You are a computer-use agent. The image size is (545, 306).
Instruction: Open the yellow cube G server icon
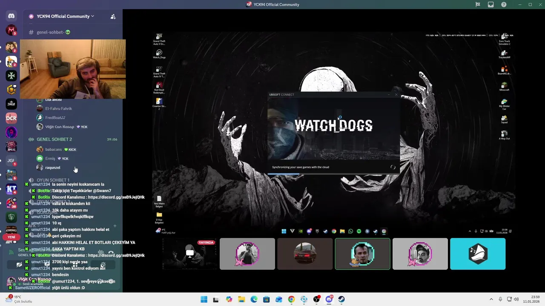pyautogui.click(x=11, y=90)
